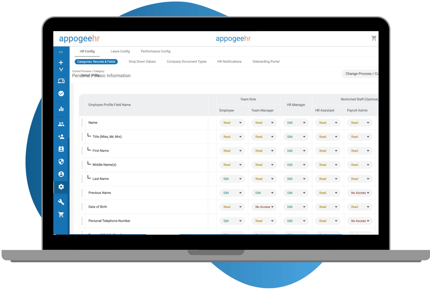Open Payroll Admin dropdown for Previous Name

[360, 193]
